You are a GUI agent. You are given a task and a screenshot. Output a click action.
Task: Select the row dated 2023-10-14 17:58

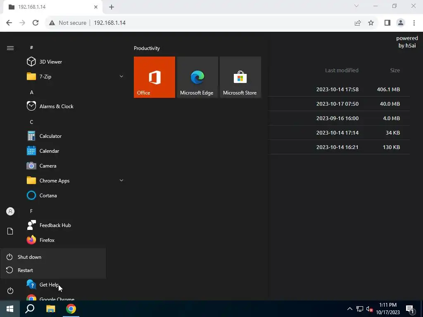pos(339,89)
